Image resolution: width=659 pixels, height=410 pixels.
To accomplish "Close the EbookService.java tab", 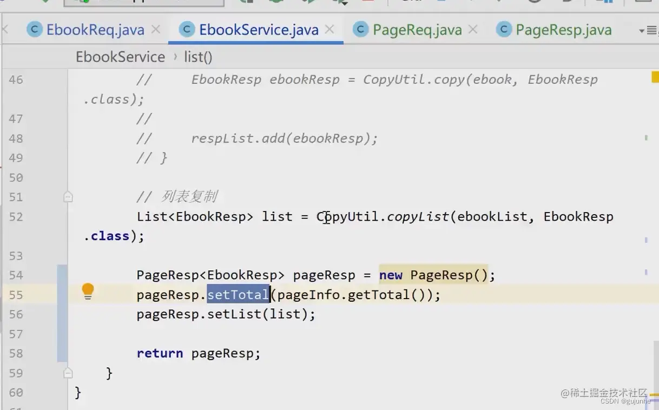I will [x=330, y=29].
